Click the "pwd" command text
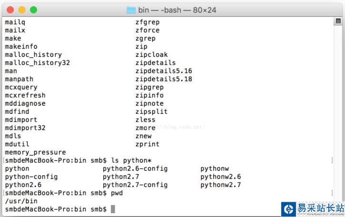The width and height of the screenshot is (345, 217). pyautogui.click(x=116, y=193)
